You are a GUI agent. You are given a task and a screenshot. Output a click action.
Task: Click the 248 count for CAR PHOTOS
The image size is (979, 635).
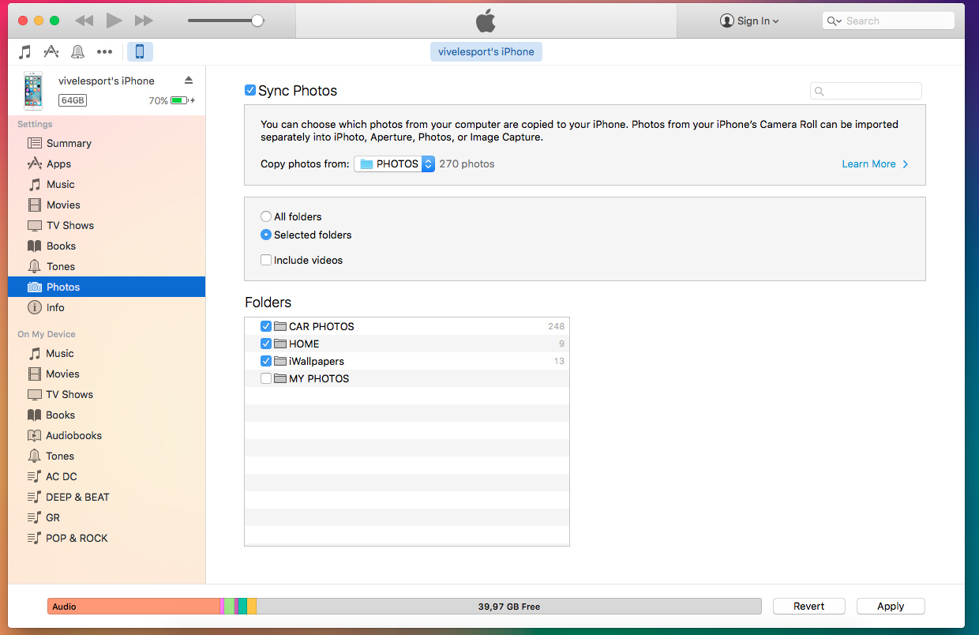coord(556,326)
